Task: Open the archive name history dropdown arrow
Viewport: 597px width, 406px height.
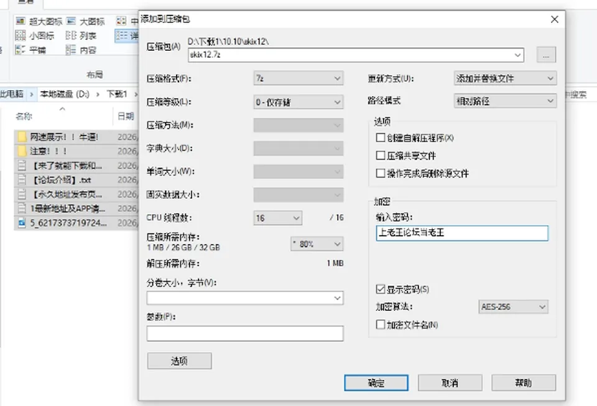Action: point(517,55)
